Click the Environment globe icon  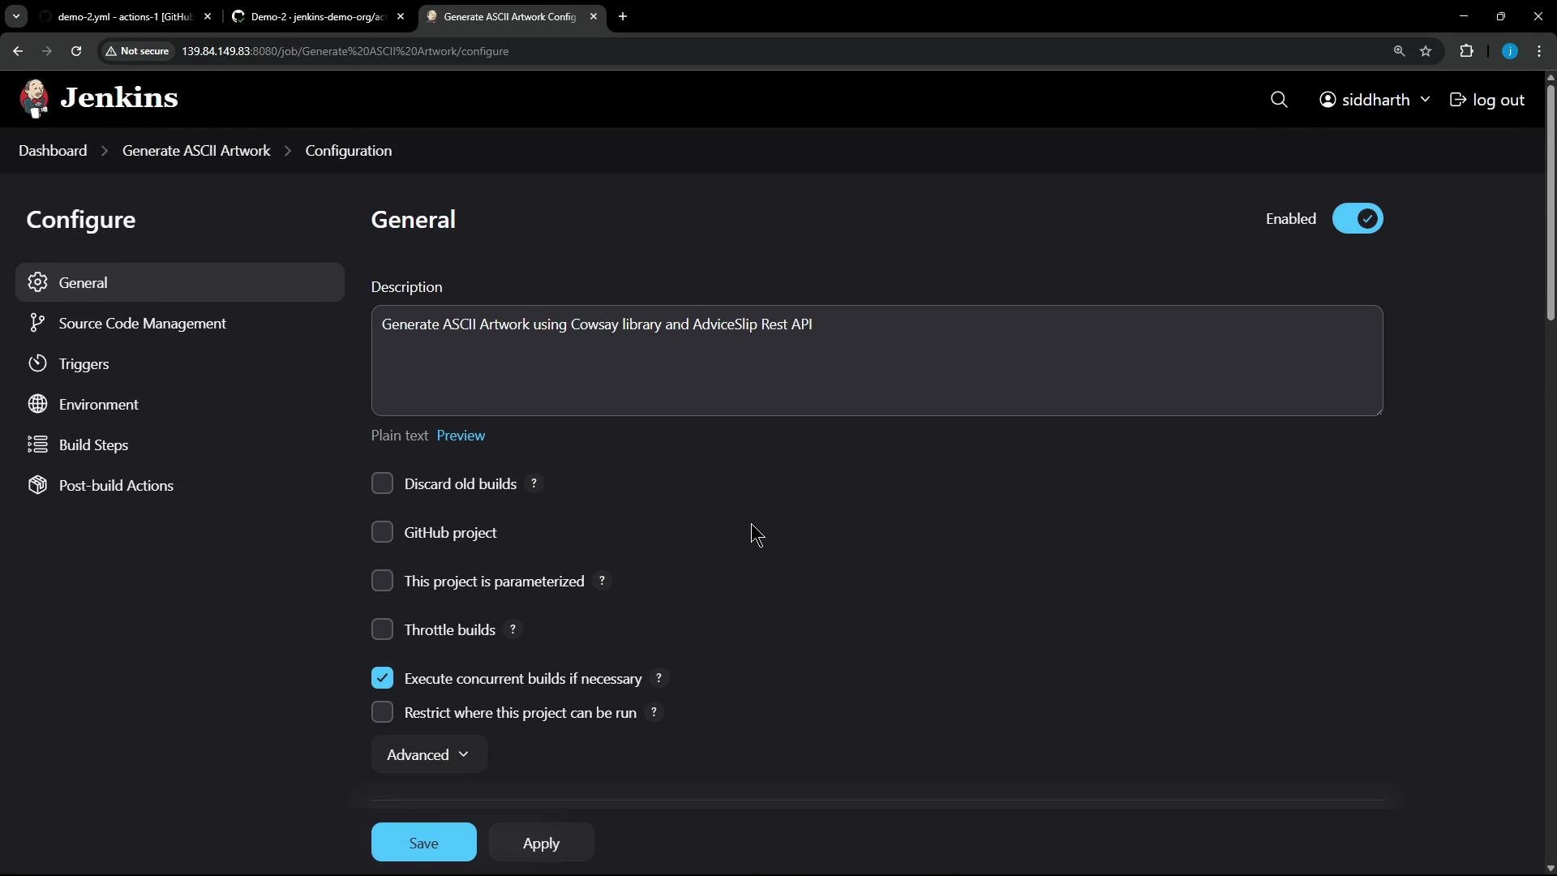(x=37, y=404)
